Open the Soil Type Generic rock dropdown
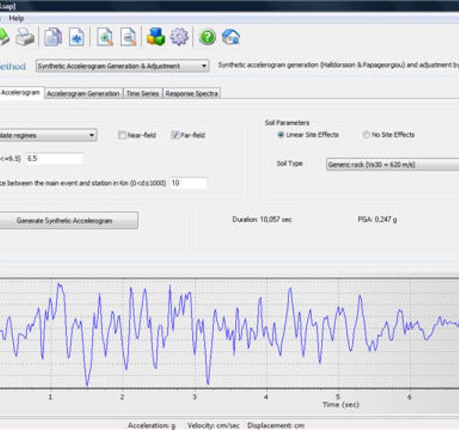Viewport: 459px width, 430px height. 392,164
